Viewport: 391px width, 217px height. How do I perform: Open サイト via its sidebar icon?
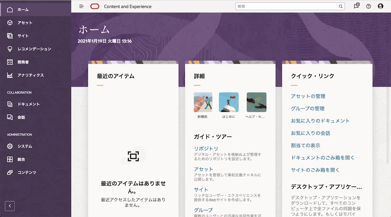10,36
